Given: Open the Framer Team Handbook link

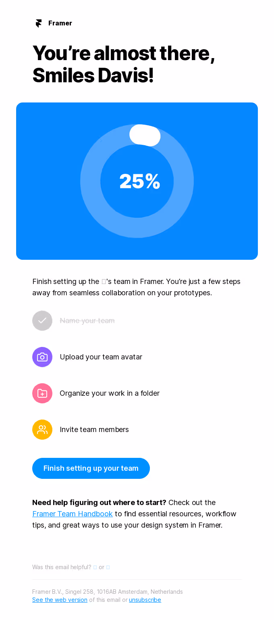Looking at the screenshot, I should 72,514.
